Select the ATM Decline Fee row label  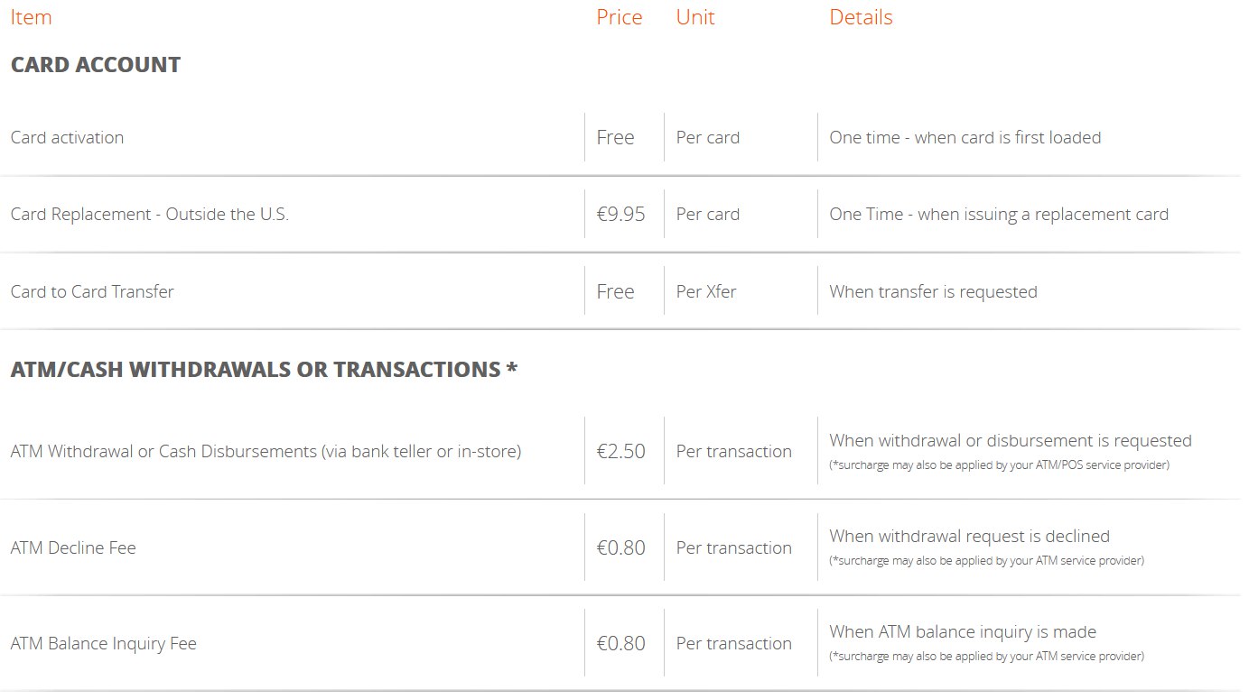tap(73, 547)
